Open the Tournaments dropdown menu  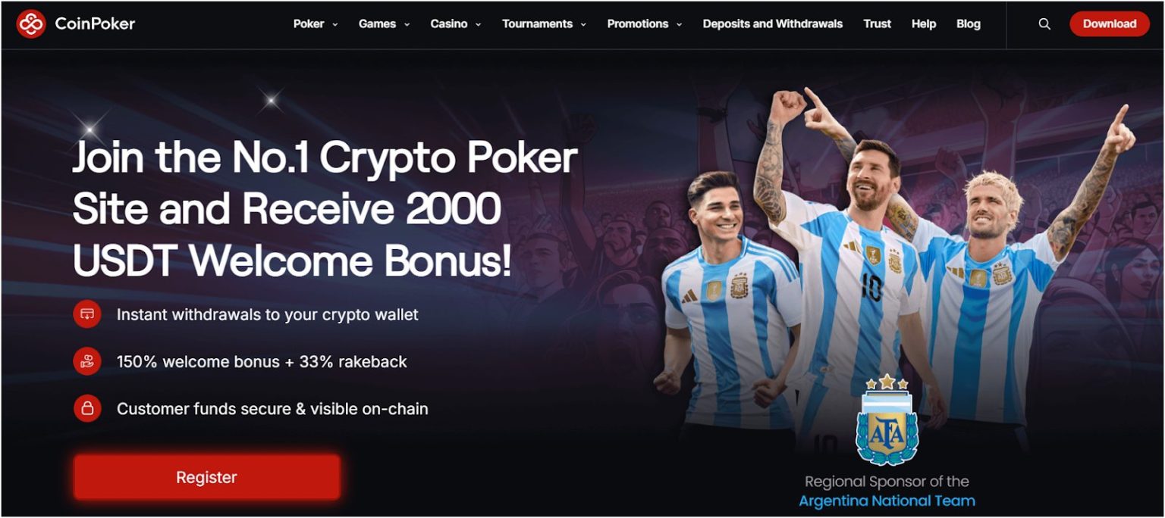click(544, 24)
